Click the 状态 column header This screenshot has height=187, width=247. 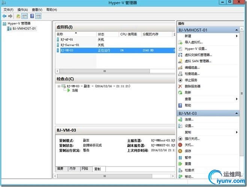(108, 34)
